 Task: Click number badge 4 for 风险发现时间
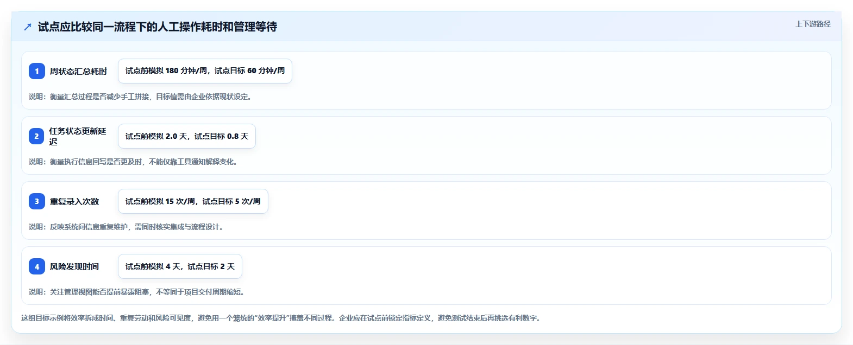click(37, 266)
